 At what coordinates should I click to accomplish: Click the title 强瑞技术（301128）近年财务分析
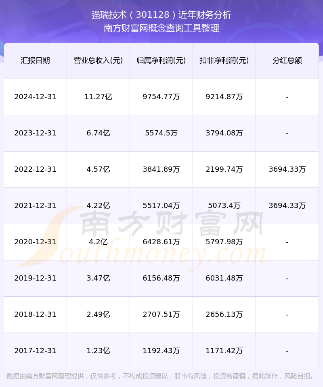(161, 15)
